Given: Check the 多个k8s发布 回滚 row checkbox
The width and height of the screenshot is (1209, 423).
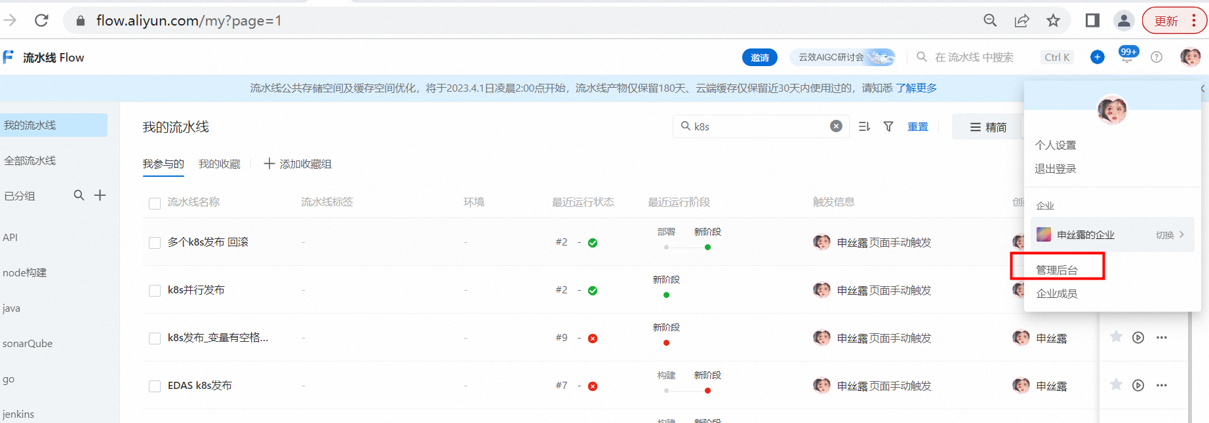Looking at the screenshot, I should [x=155, y=242].
